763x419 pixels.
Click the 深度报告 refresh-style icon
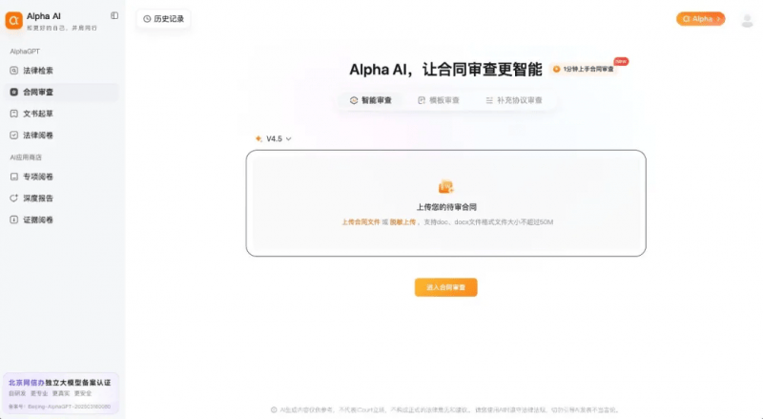pos(14,198)
